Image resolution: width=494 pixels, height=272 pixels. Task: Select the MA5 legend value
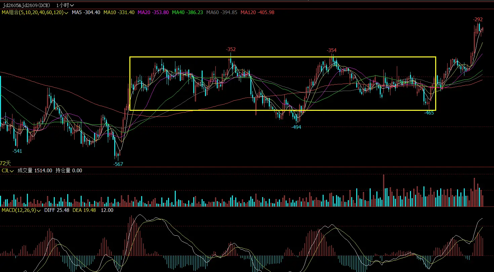click(86, 12)
